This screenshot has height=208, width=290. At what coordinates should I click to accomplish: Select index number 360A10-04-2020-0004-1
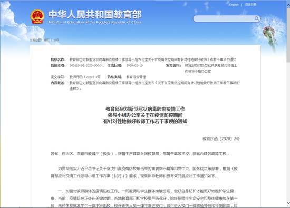pyautogui.click(x=86, y=66)
